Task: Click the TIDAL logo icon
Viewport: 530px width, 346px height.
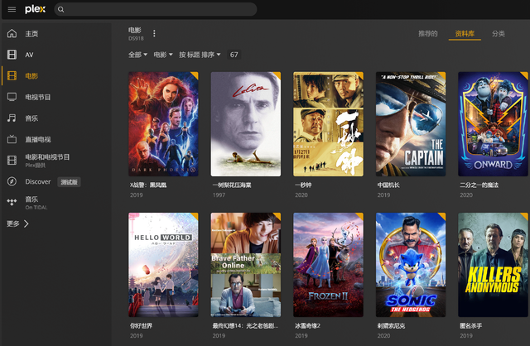Action: click(12, 203)
